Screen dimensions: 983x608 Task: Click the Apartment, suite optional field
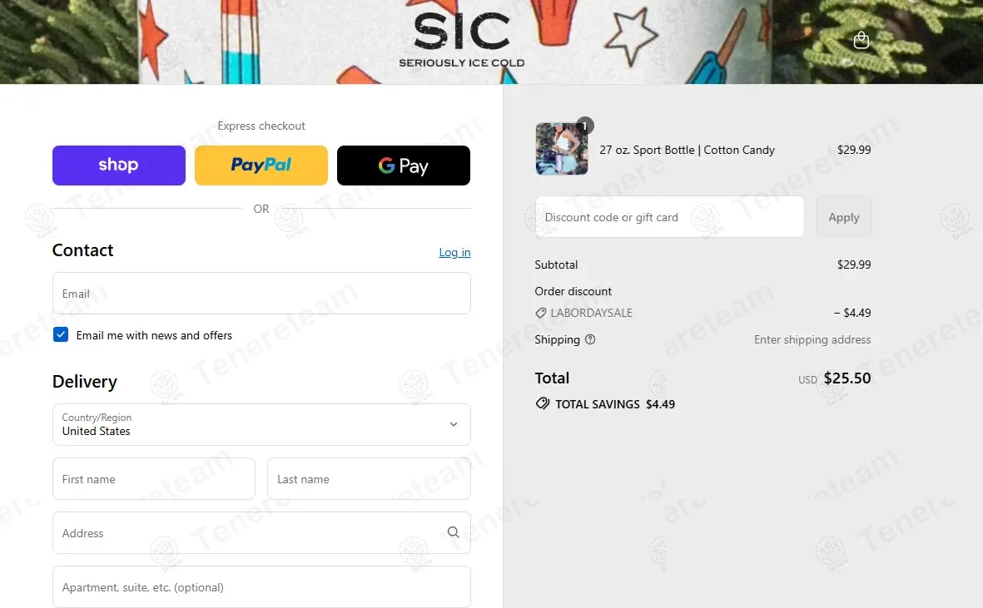(261, 586)
